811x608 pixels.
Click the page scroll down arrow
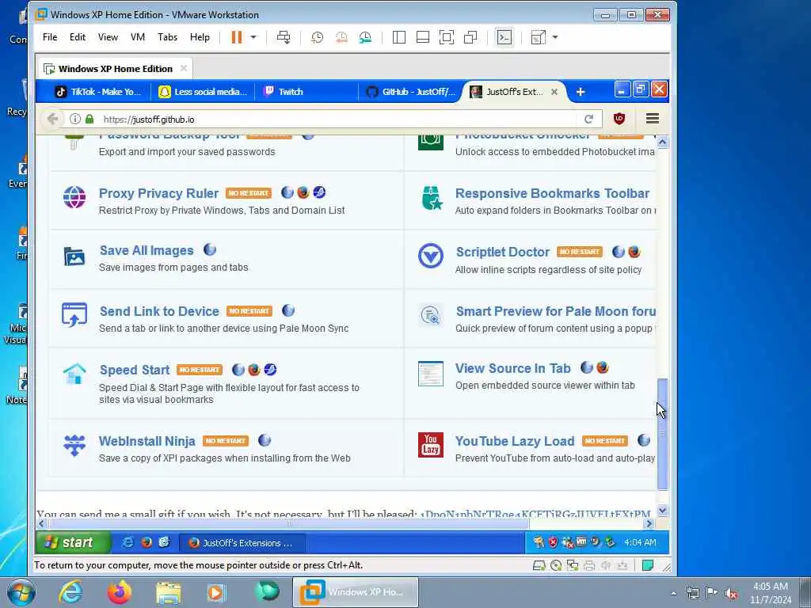pos(663,511)
